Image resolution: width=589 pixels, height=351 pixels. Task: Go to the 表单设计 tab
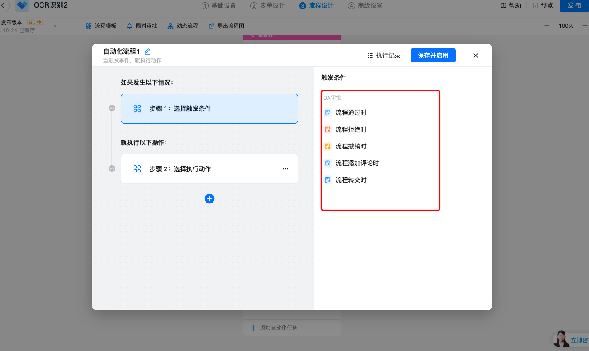point(267,6)
